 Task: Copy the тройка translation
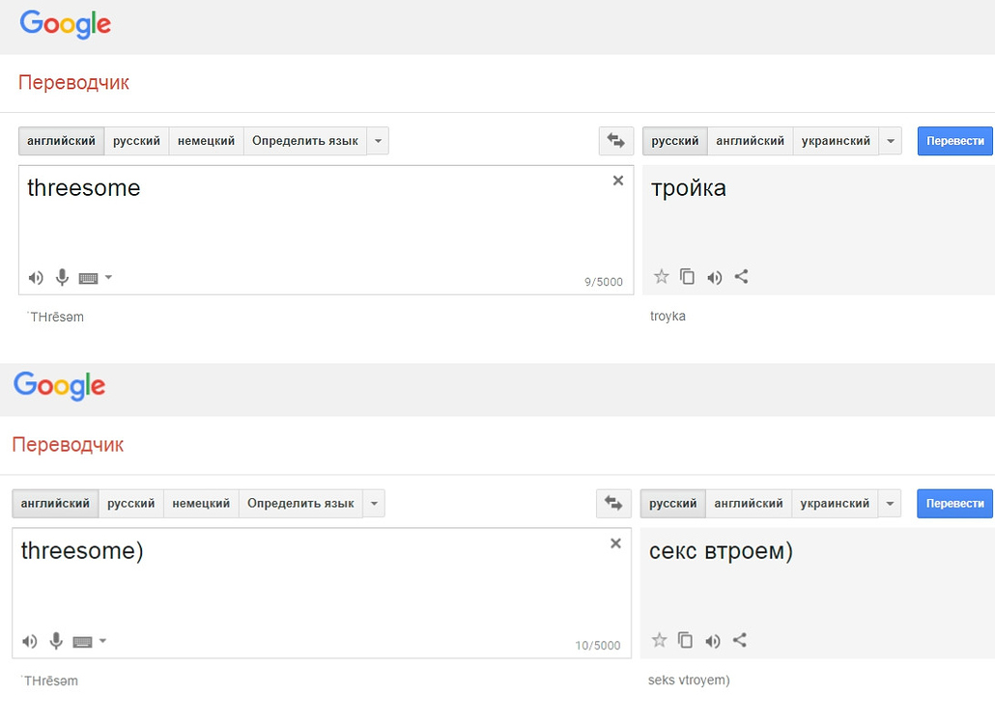[687, 276]
